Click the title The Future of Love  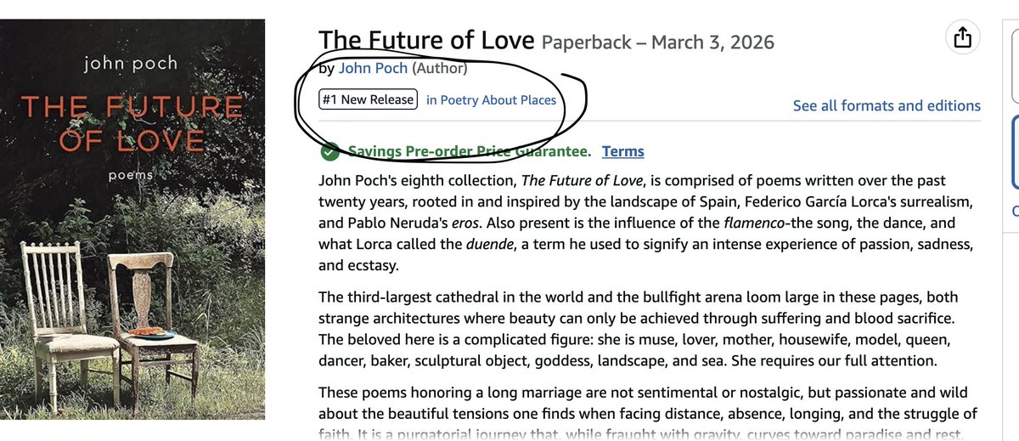[x=426, y=39]
